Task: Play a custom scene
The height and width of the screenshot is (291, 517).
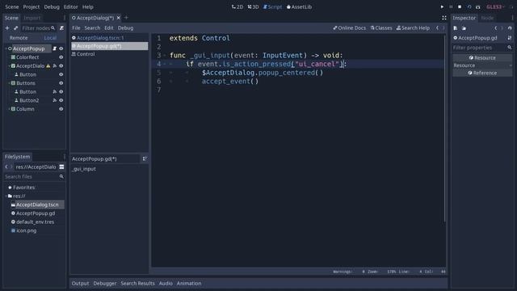Action: click(477, 7)
